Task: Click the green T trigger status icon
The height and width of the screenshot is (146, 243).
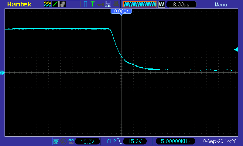Action: point(93,4)
